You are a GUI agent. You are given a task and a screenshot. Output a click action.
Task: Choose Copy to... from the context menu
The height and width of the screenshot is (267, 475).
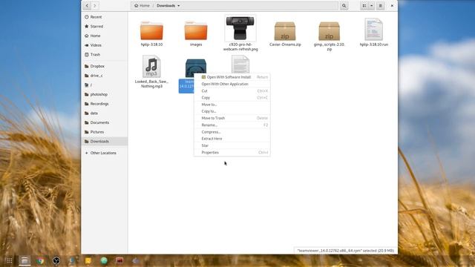tap(232, 111)
